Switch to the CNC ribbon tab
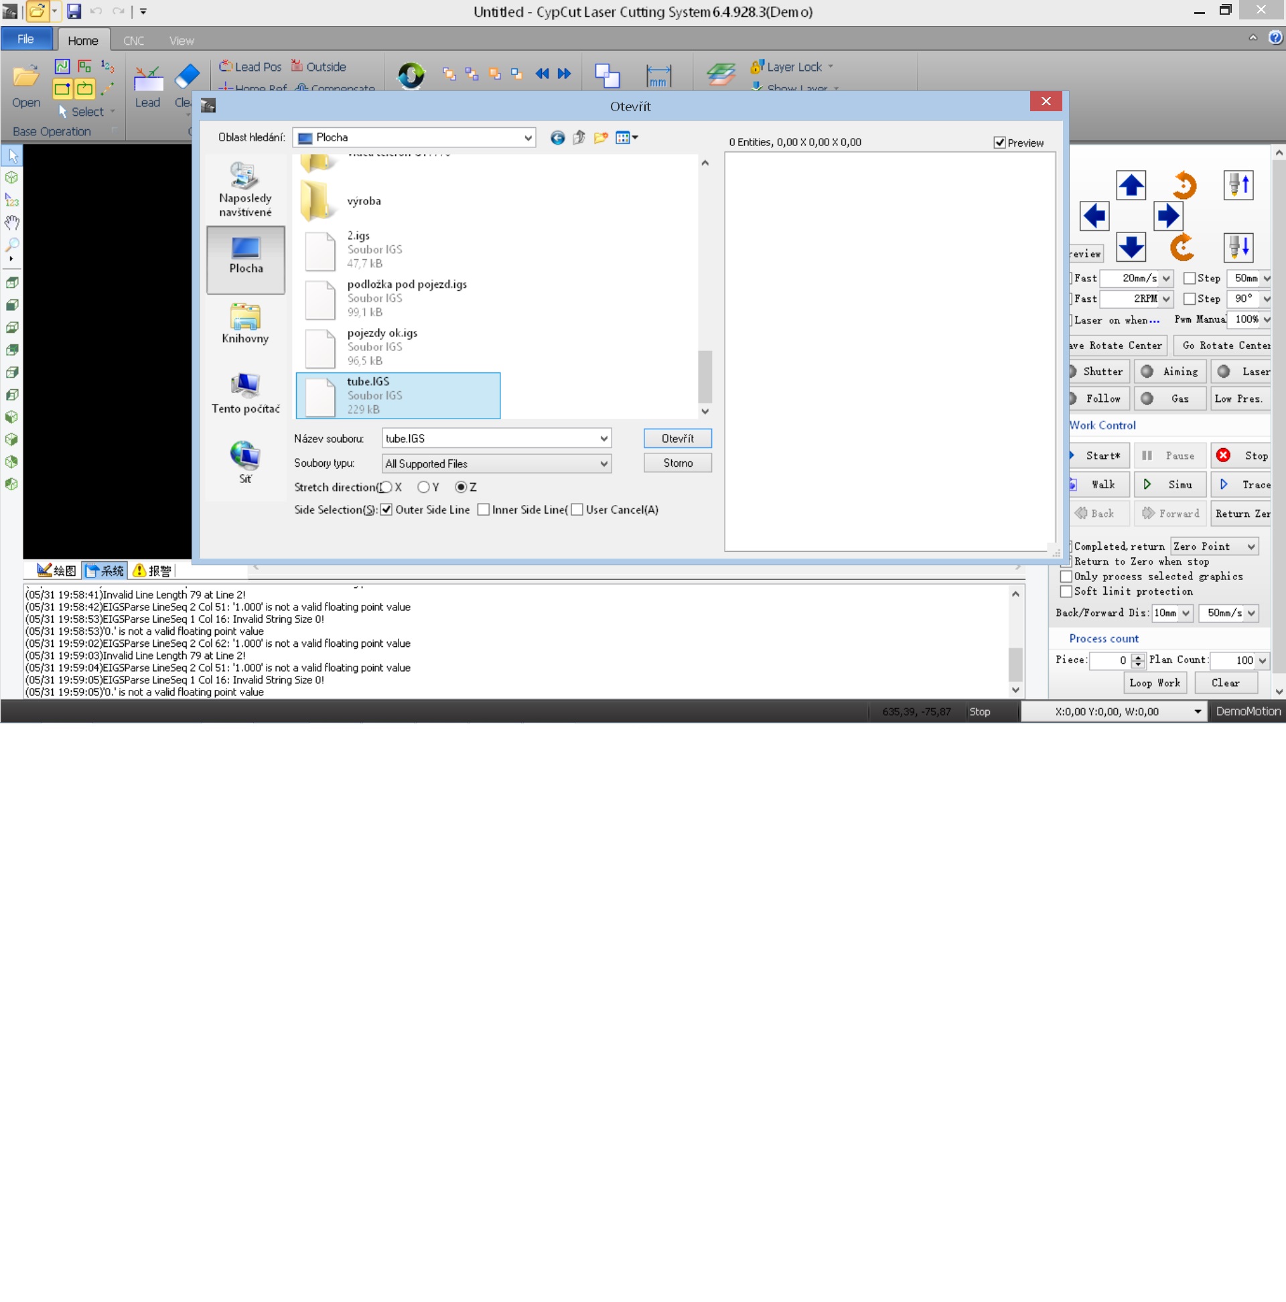Image resolution: width=1286 pixels, height=1302 pixels. pos(133,40)
